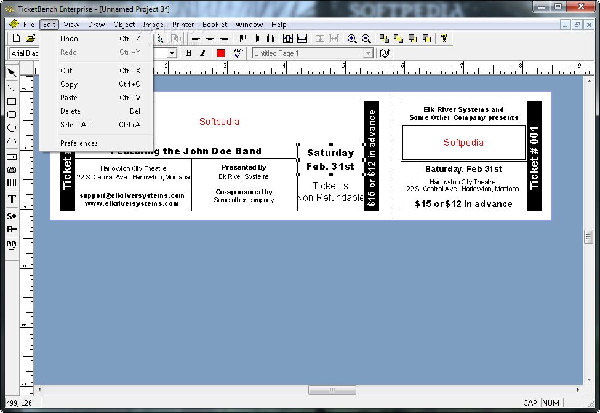Click the center vertically on page icon

pyautogui.click(x=302, y=38)
